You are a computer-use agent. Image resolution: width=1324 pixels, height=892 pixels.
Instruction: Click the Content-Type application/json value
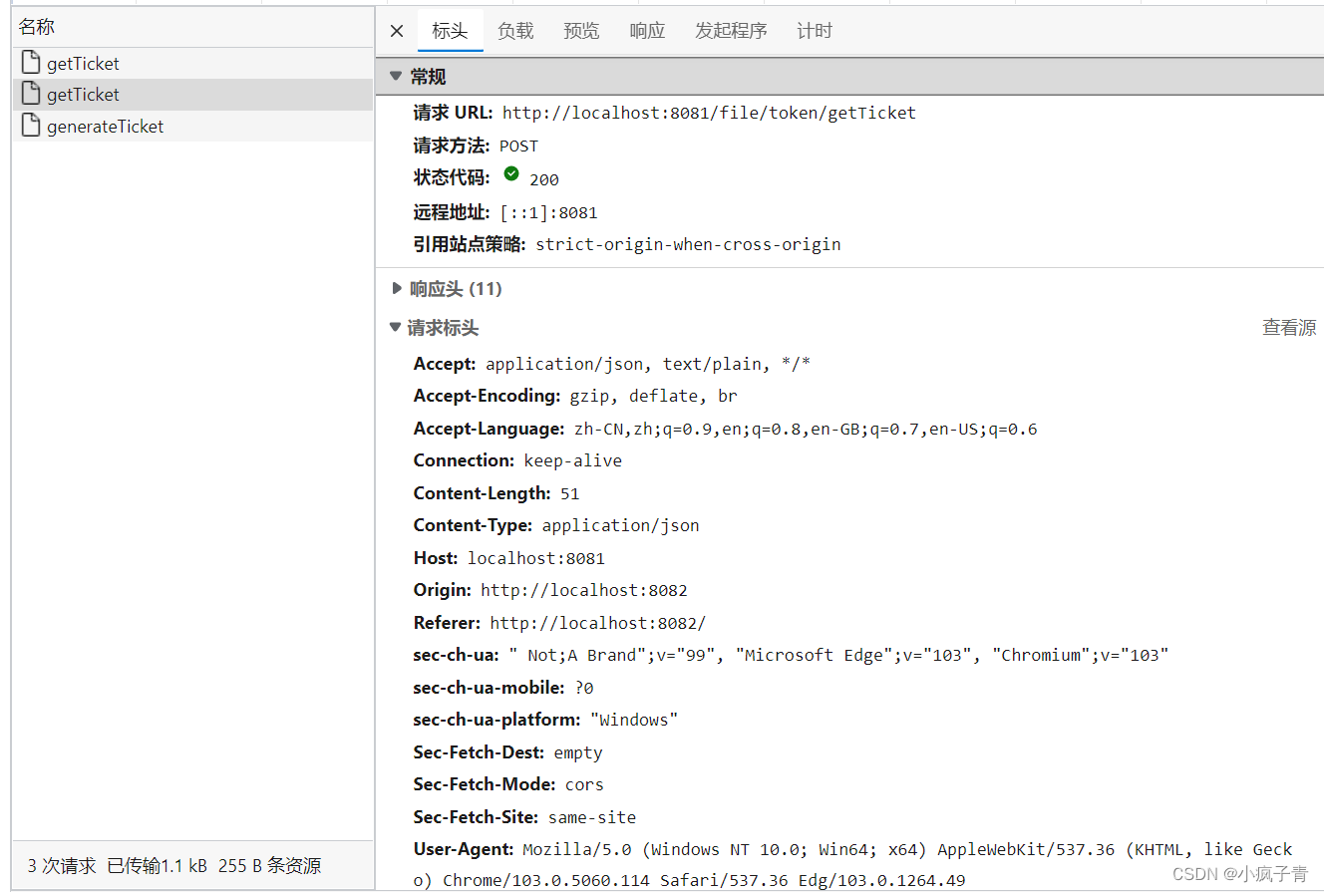click(621, 525)
